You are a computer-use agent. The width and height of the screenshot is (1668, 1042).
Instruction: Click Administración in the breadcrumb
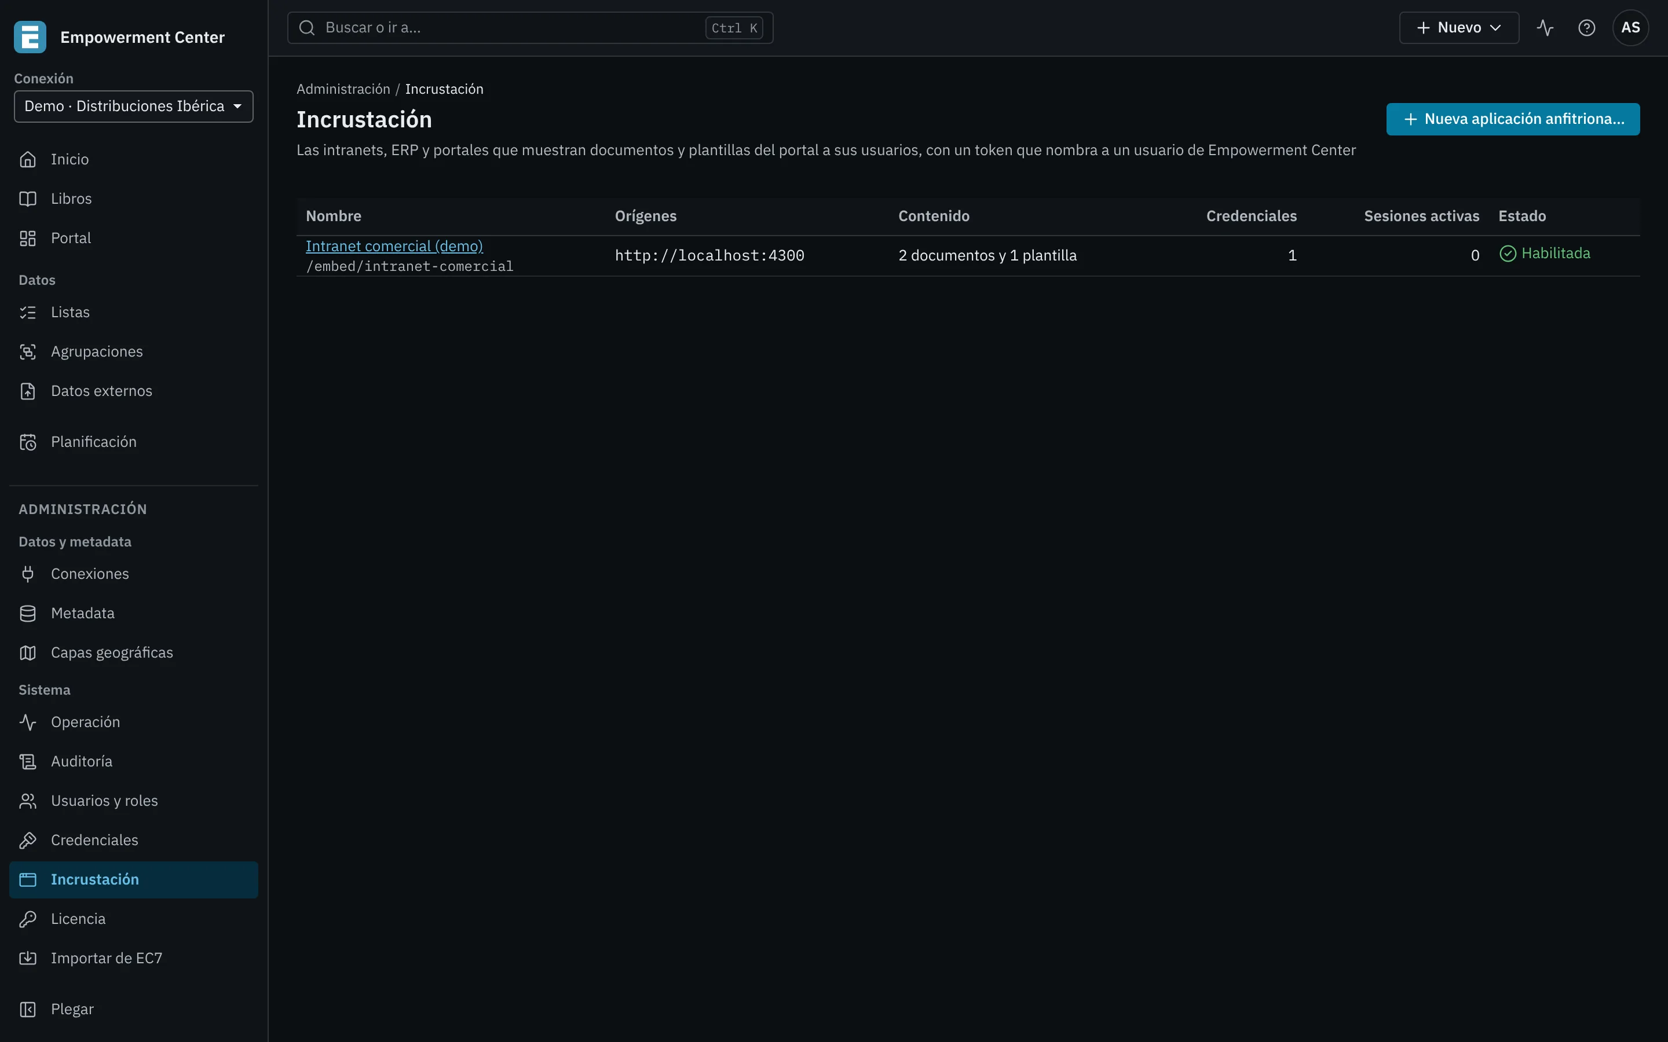pyautogui.click(x=343, y=89)
